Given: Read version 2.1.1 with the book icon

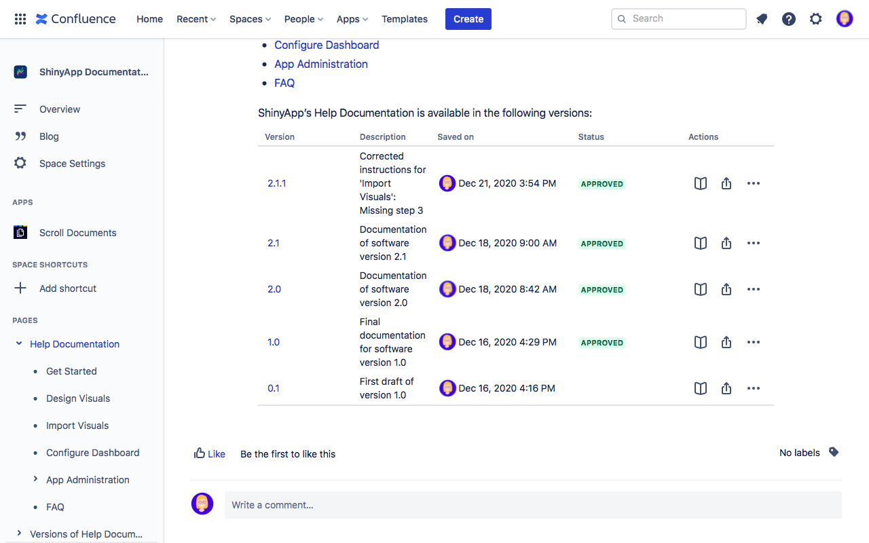Looking at the screenshot, I should pyautogui.click(x=700, y=183).
